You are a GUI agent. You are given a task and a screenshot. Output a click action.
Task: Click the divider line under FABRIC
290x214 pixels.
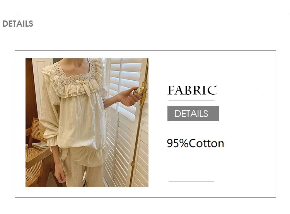tap(191, 100)
